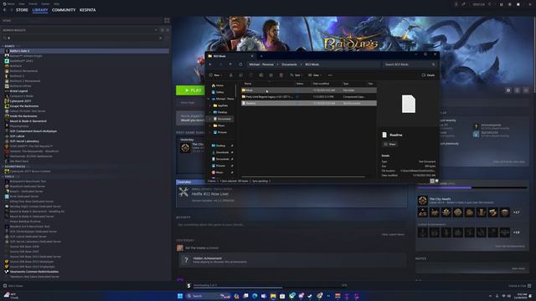Click the Share icon in Explorer toolbar
Image resolution: width=536 pixels, height=301 pixels.
tap(271, 75)
